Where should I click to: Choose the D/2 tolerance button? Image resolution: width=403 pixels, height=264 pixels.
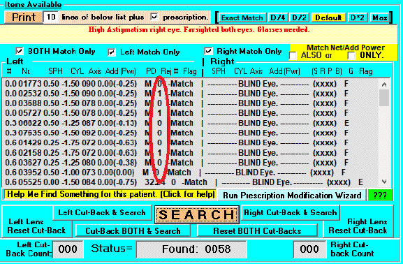click(x=300, y=17)
